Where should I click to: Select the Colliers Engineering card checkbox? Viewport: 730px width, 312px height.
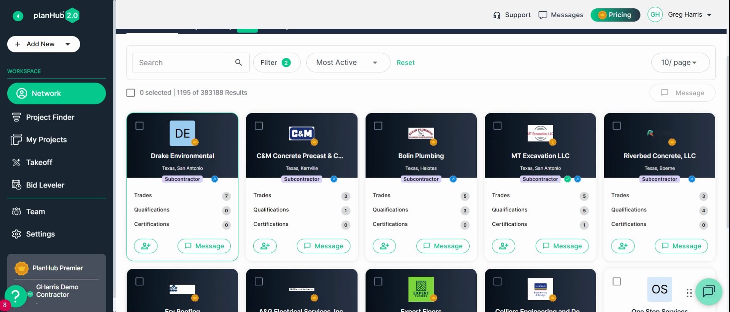[497, 282]
